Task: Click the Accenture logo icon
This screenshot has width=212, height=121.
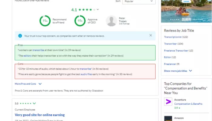Action: tap(168, 102)
